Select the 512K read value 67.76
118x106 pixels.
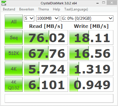[46, 53]
